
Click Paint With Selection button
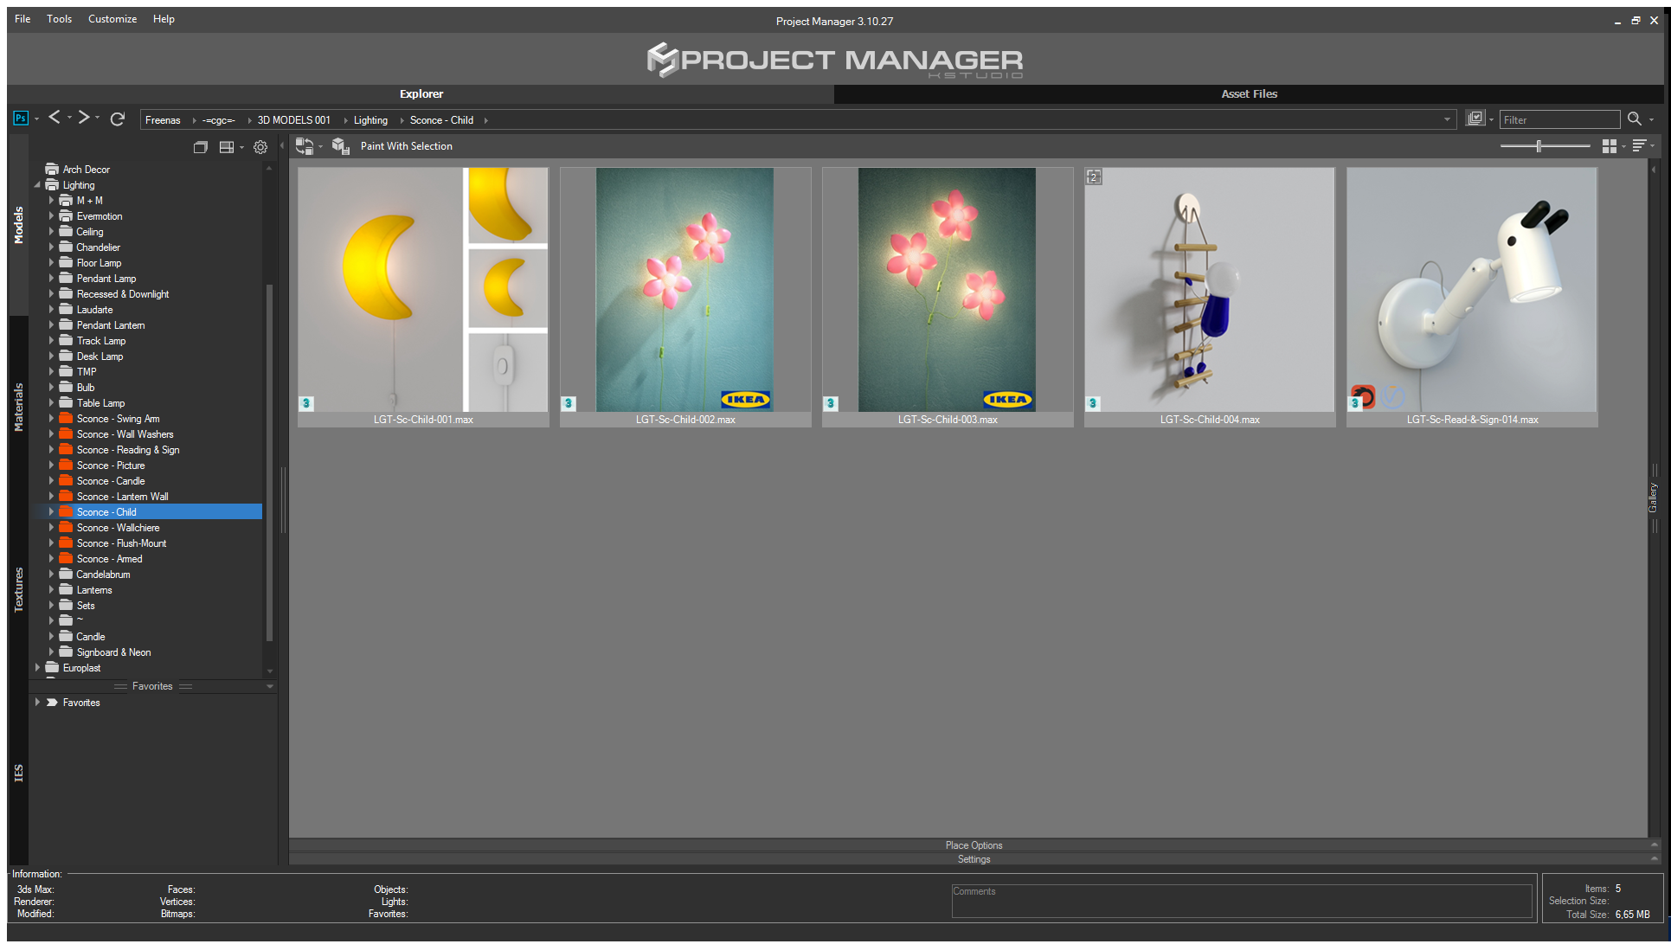pos(407,146)
